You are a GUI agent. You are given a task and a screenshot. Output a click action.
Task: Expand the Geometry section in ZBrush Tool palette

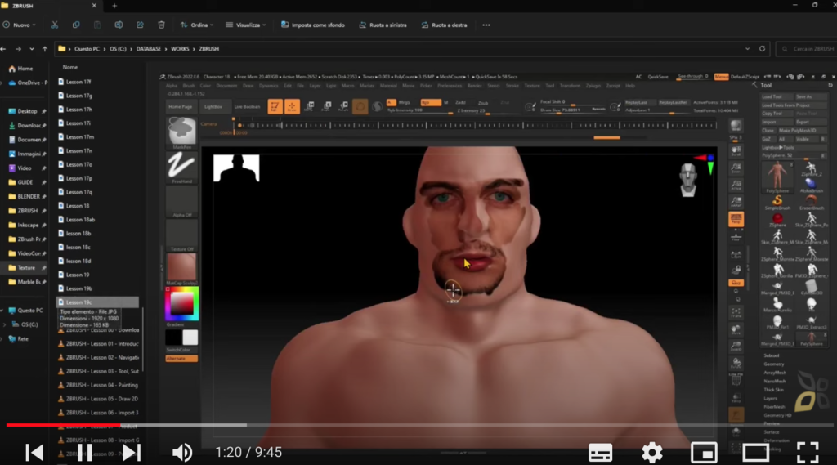[x=773, y=364]
